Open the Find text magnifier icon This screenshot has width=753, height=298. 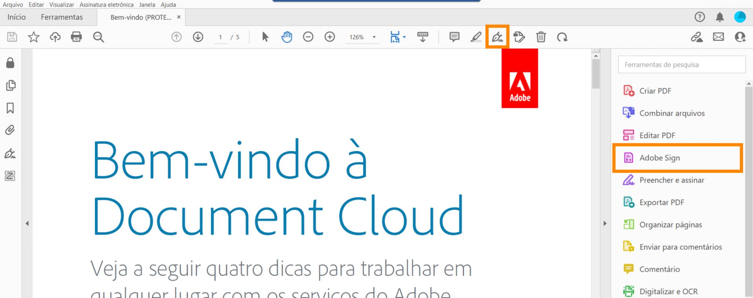(x=98, y=37)
